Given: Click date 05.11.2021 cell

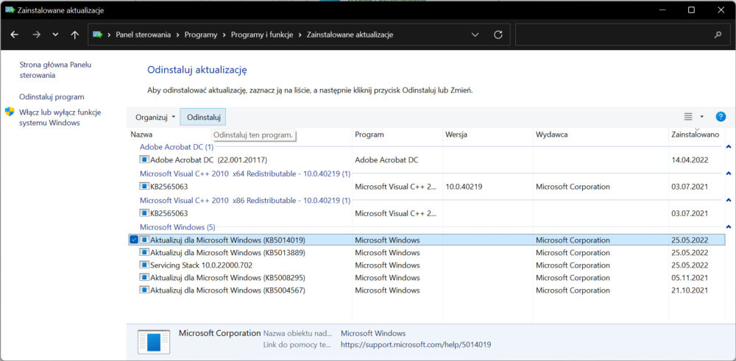Looking at the screenshot, I should (x=690, y=277).
